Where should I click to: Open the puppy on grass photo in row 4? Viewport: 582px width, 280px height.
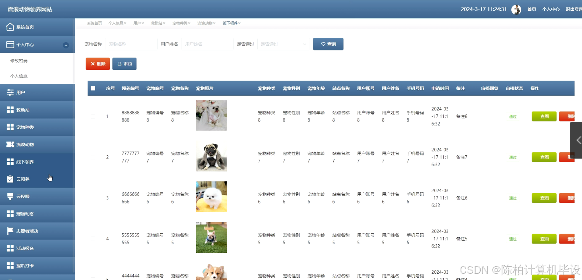point(212,238)
